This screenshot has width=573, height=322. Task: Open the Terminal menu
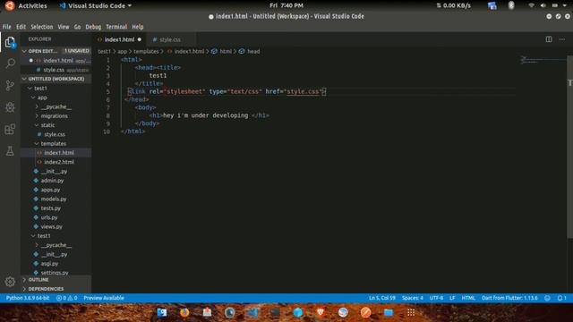tap(116, 27)
